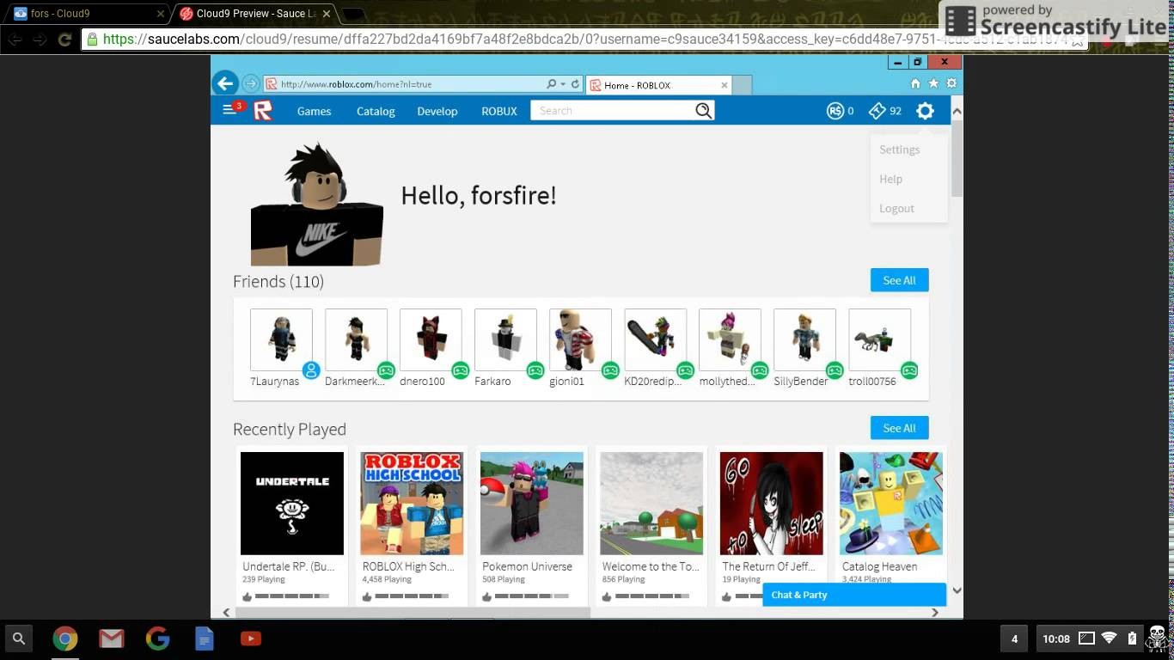The image size is (1174, 660).
Task: Click the in-game status icon on Farkaro
Action: click(535, 370)
